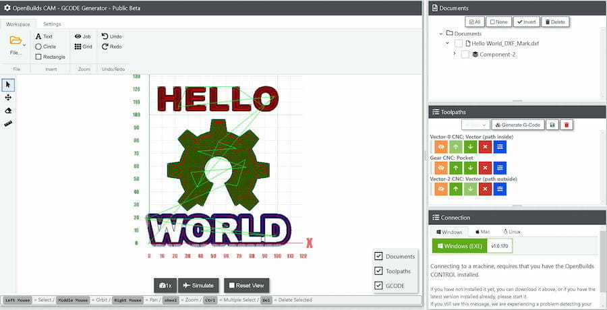The width and height of the screenshot is (607, 310).
Task: Delete the Gear Pocket toolpath
Action: [x=485, y=168]
